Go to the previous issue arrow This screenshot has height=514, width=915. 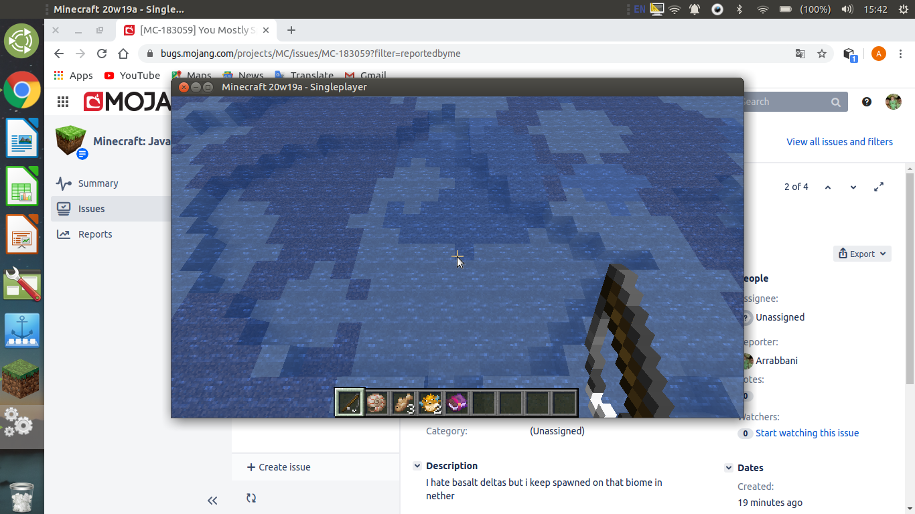[x=828, y=187]
